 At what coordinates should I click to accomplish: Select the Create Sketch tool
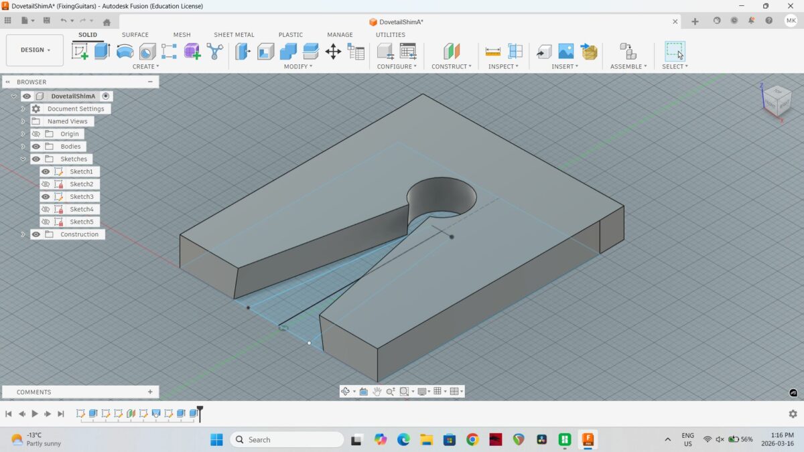pos(80,52)
